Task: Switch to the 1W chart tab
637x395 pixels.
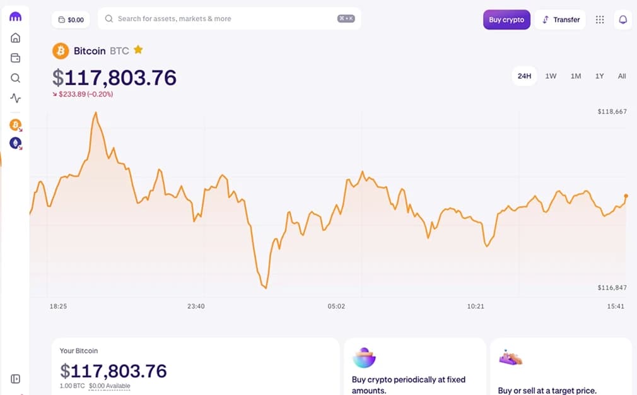Action: [x=550, y=76]
